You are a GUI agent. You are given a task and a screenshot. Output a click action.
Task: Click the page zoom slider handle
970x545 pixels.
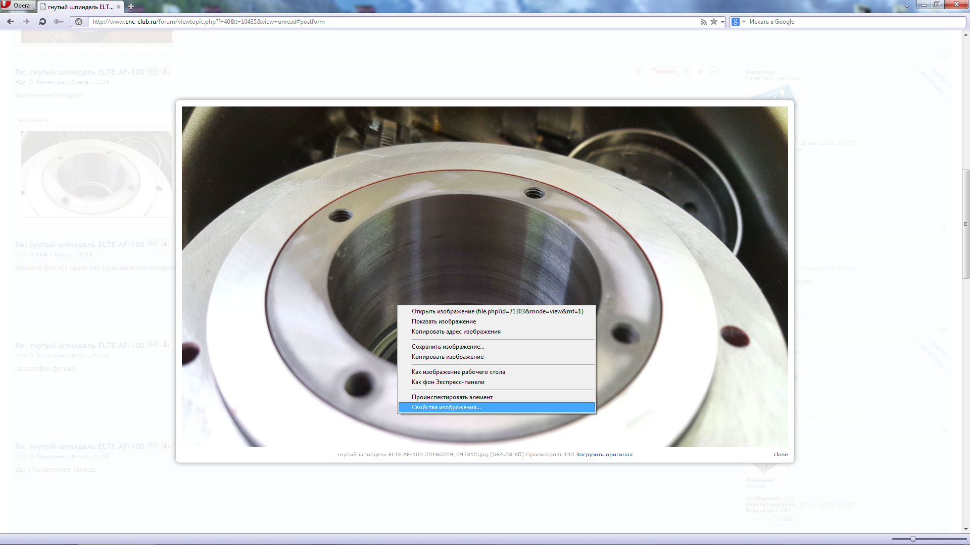[913, 539]
